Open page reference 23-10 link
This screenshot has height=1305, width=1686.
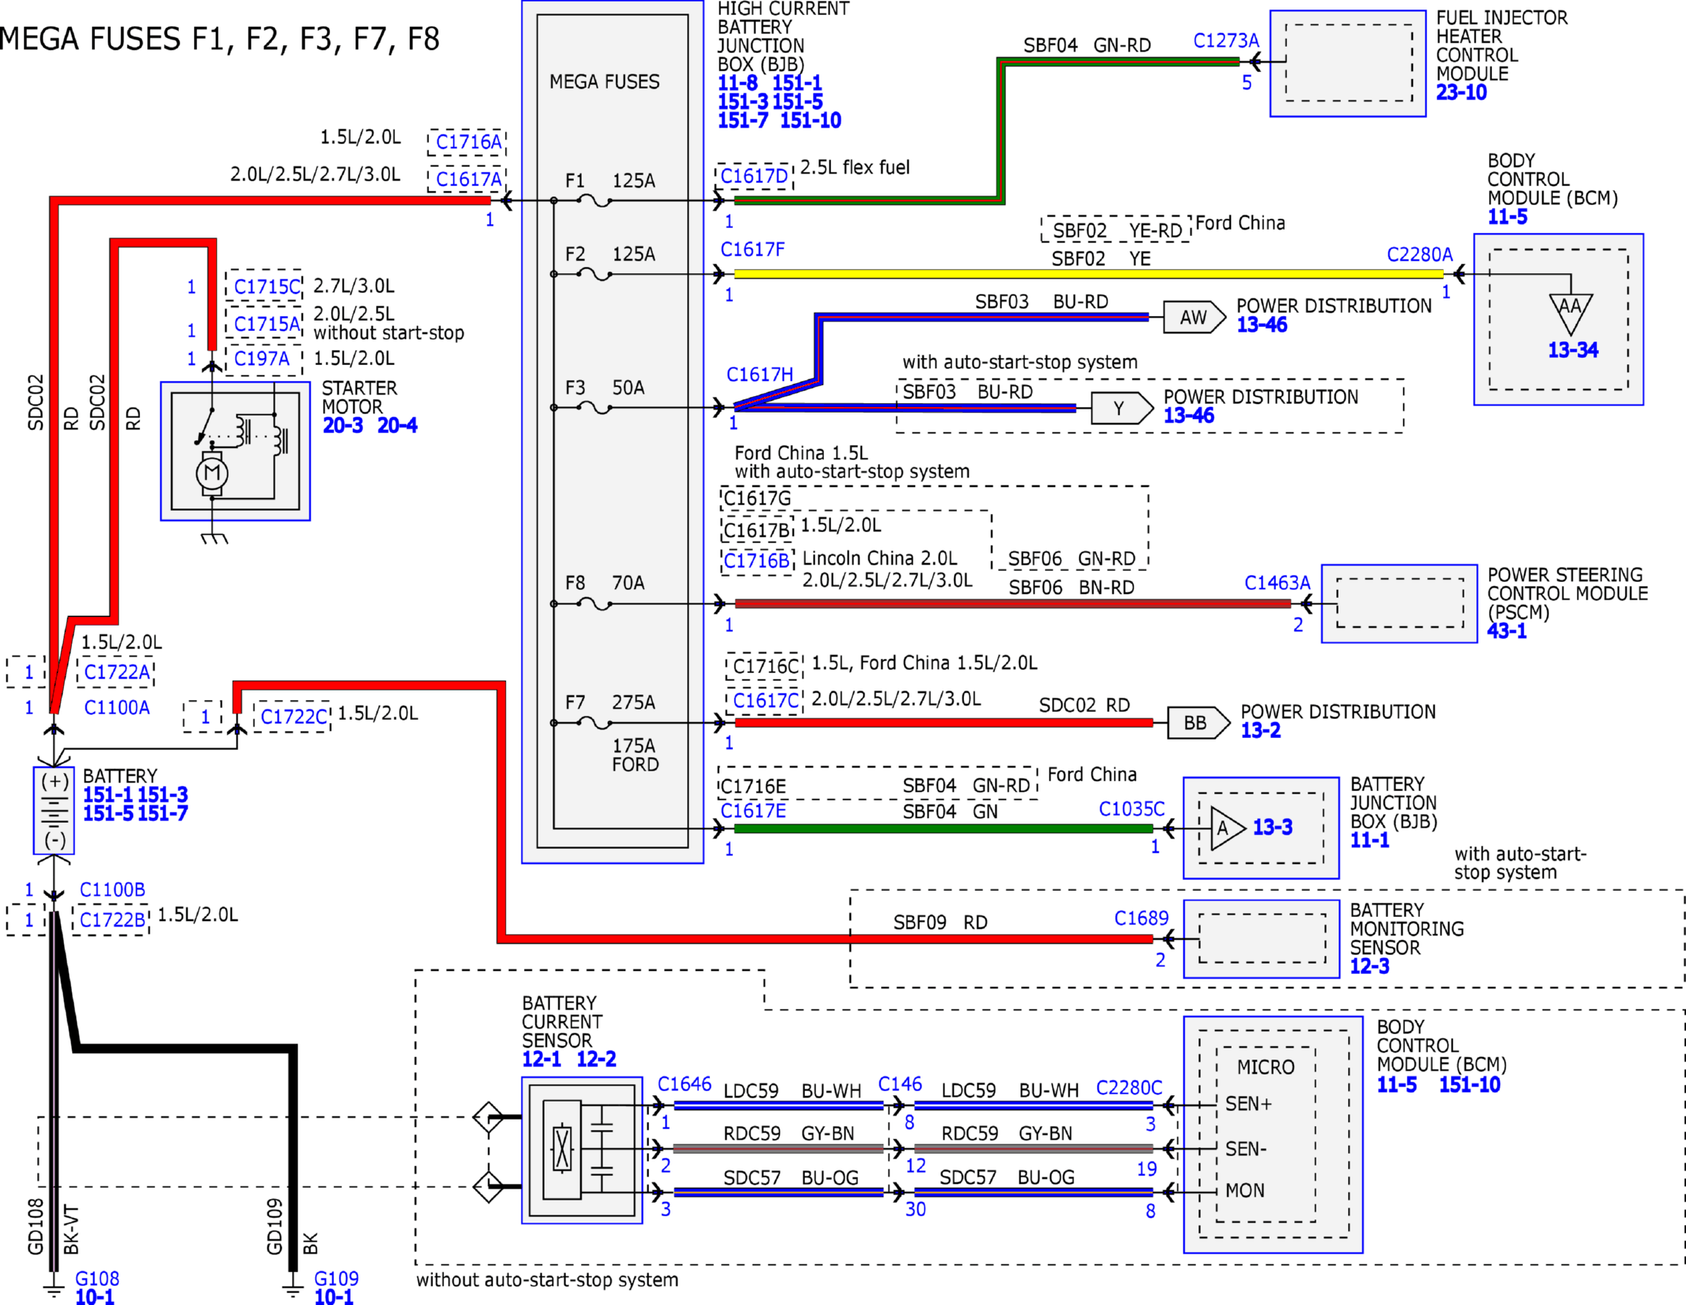tap(1461, 93)
